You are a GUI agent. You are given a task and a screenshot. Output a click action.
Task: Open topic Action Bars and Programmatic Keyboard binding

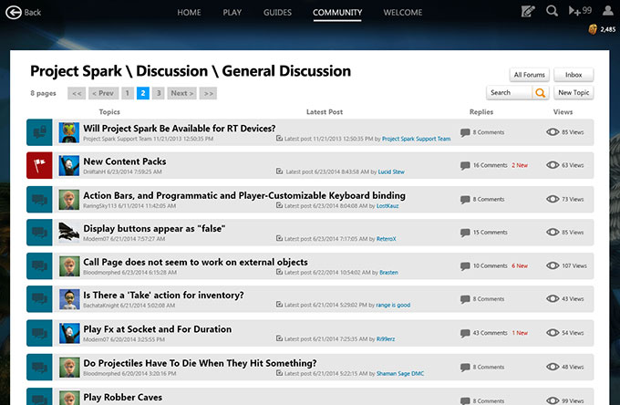point(244,195)
